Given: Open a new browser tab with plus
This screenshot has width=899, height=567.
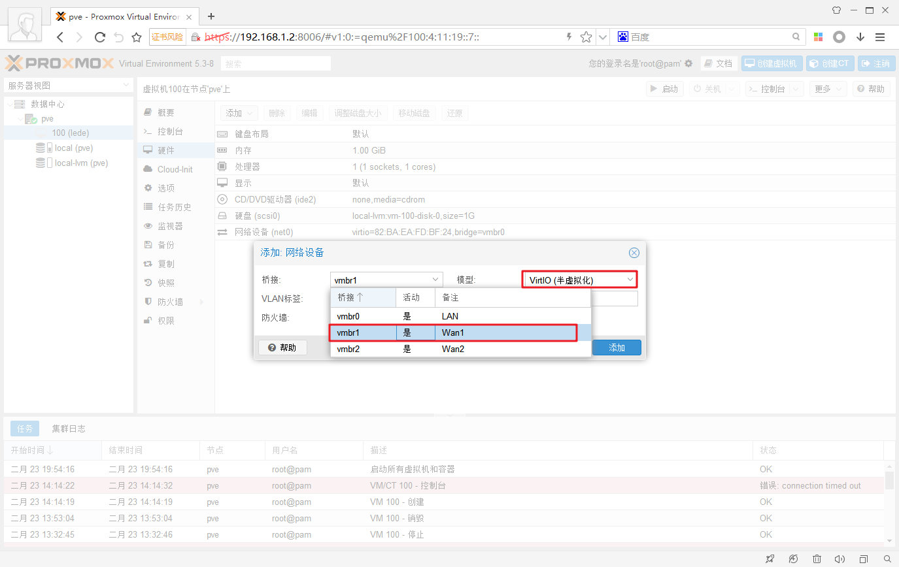Looking at the screenshot, I should pos(211,16).
